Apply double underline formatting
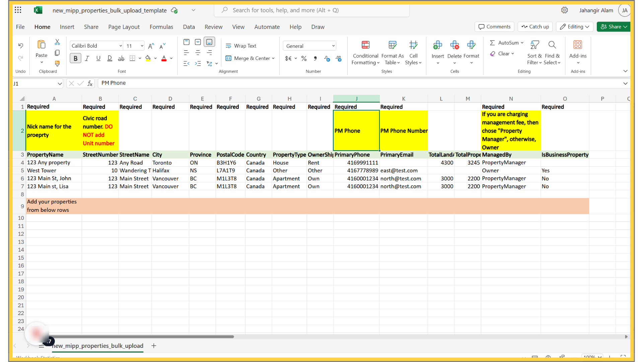The width and height of the screenshot is (643, 362). click(110, 58)
